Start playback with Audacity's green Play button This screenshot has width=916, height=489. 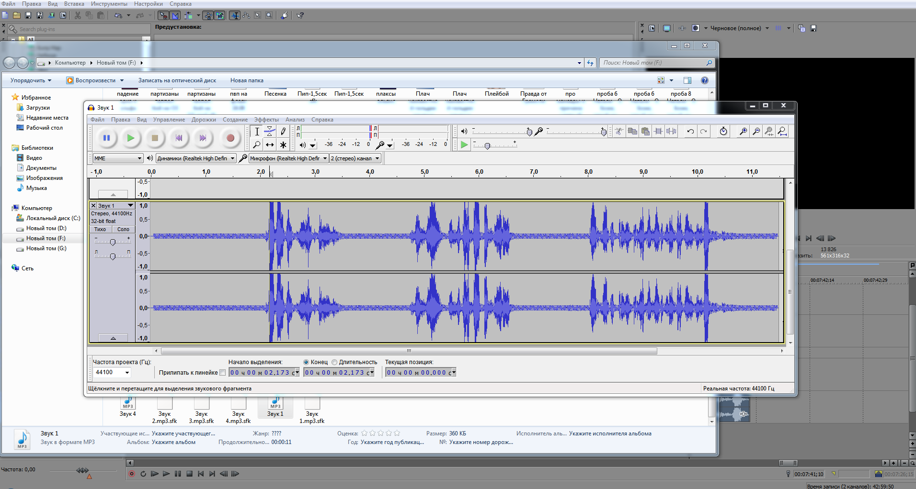tap(130, 138)
